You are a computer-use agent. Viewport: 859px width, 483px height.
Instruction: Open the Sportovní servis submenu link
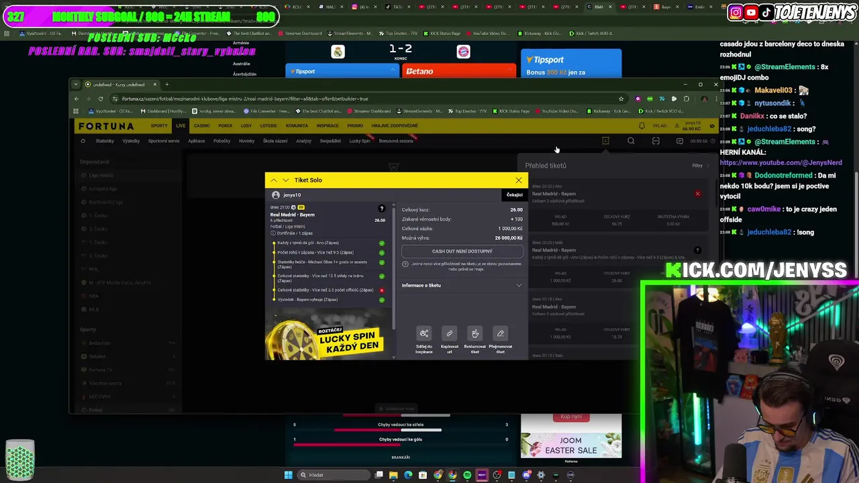pos(164,141)
